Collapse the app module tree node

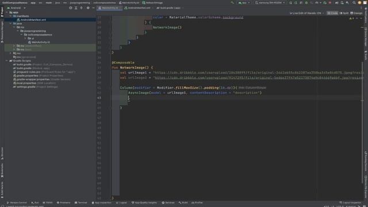pyautogui.click(x=7, y=13)
